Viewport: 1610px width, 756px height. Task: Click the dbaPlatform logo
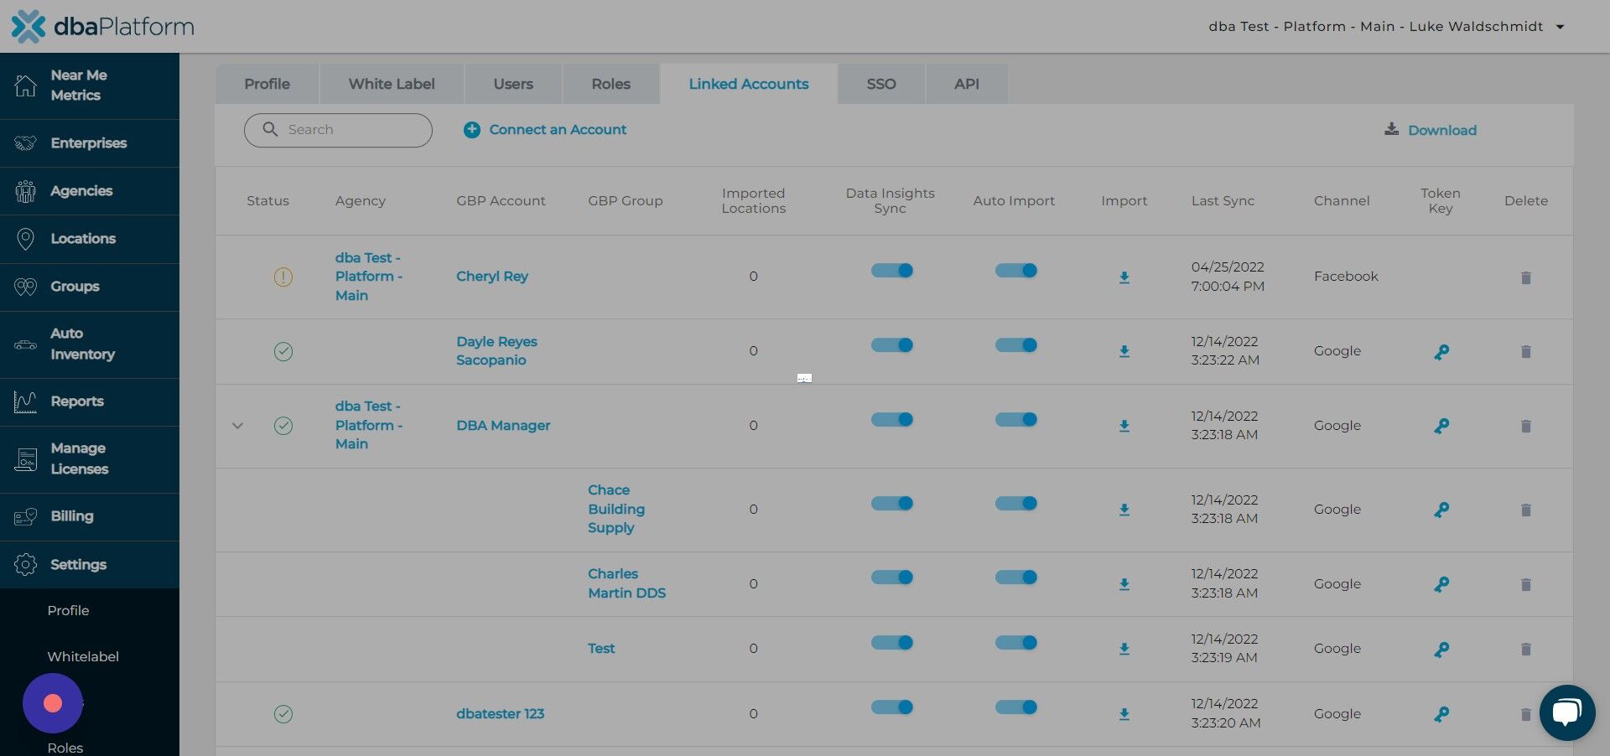(x=102, y=26)
